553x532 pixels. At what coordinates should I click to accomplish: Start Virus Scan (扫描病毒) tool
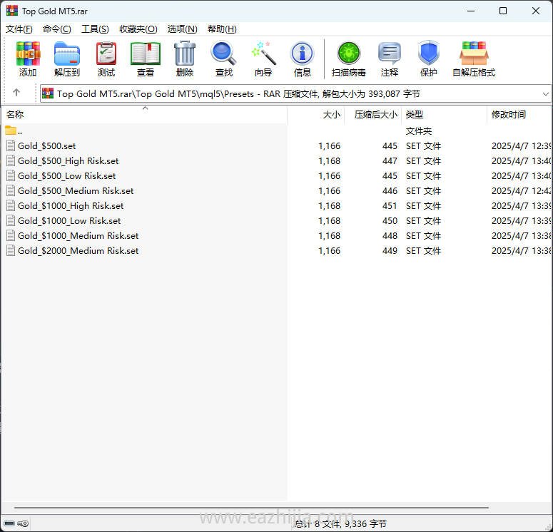coord(348,59)
